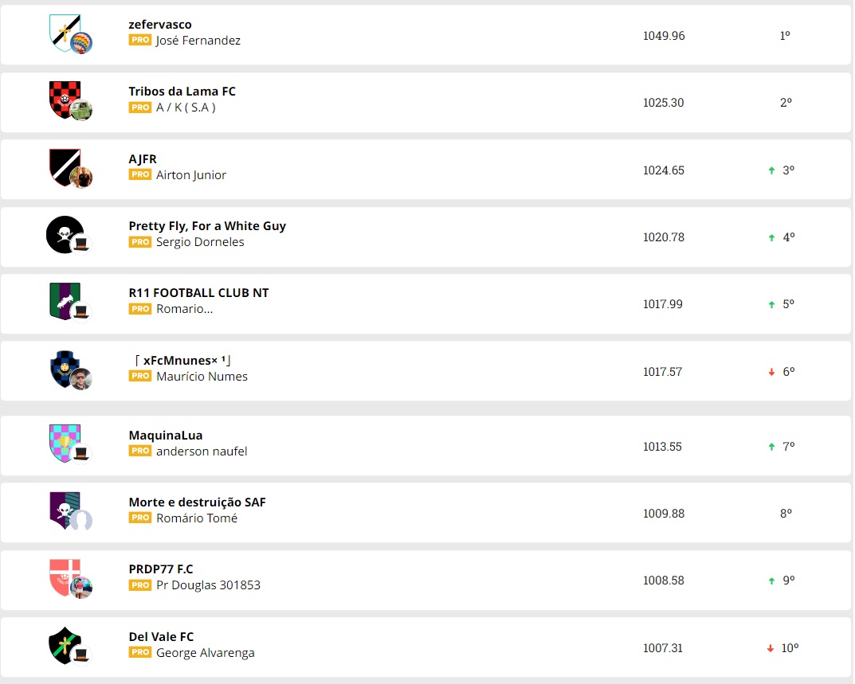Click the PRO badge beside Airton Junior
This screenshot has height=684, width=855.
click(x=140, y=174)
